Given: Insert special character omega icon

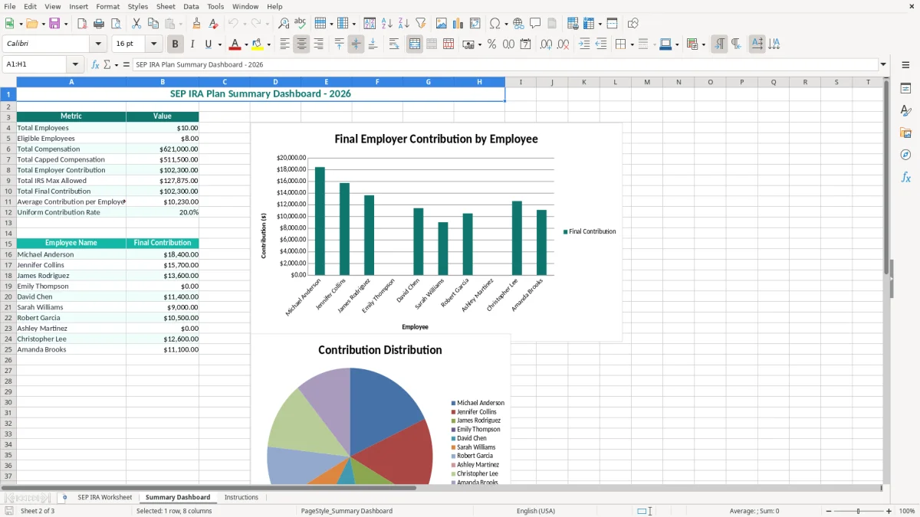Looking at the screenshot, I should click(495, 24).
